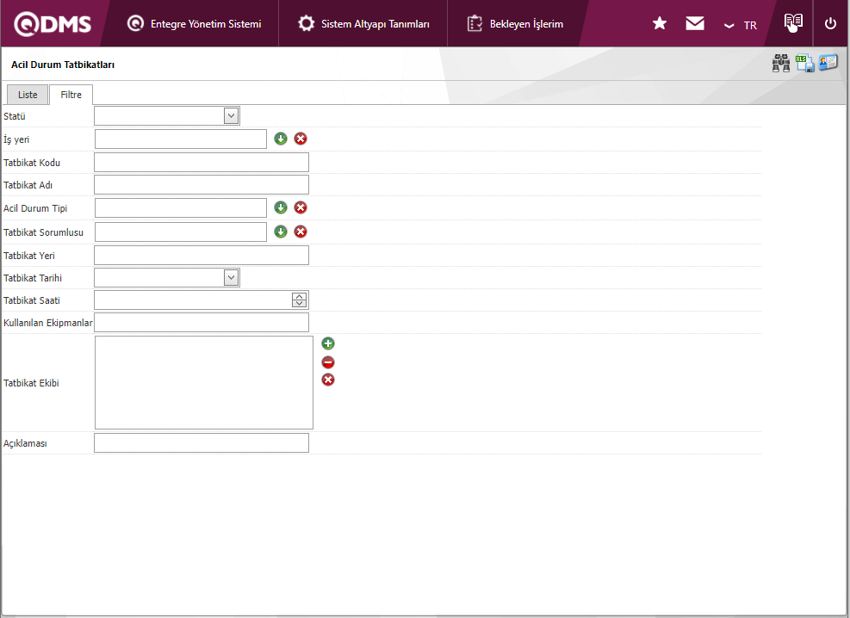850x618 pixels.
Task: Clear Acil Durum Tipi with red X
Action: pyautogui.click(x=301, y=207)
